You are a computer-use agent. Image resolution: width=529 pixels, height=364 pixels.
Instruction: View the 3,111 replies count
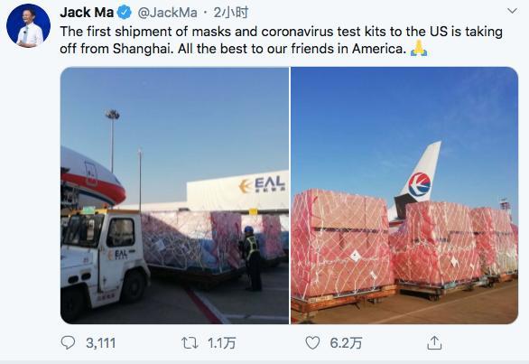coord(100,343)
